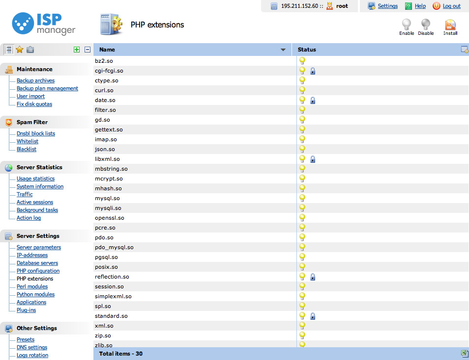Screen dimensions: 469x360
Task: Click the Enable lightbulb icon
Action: [406, 25]
